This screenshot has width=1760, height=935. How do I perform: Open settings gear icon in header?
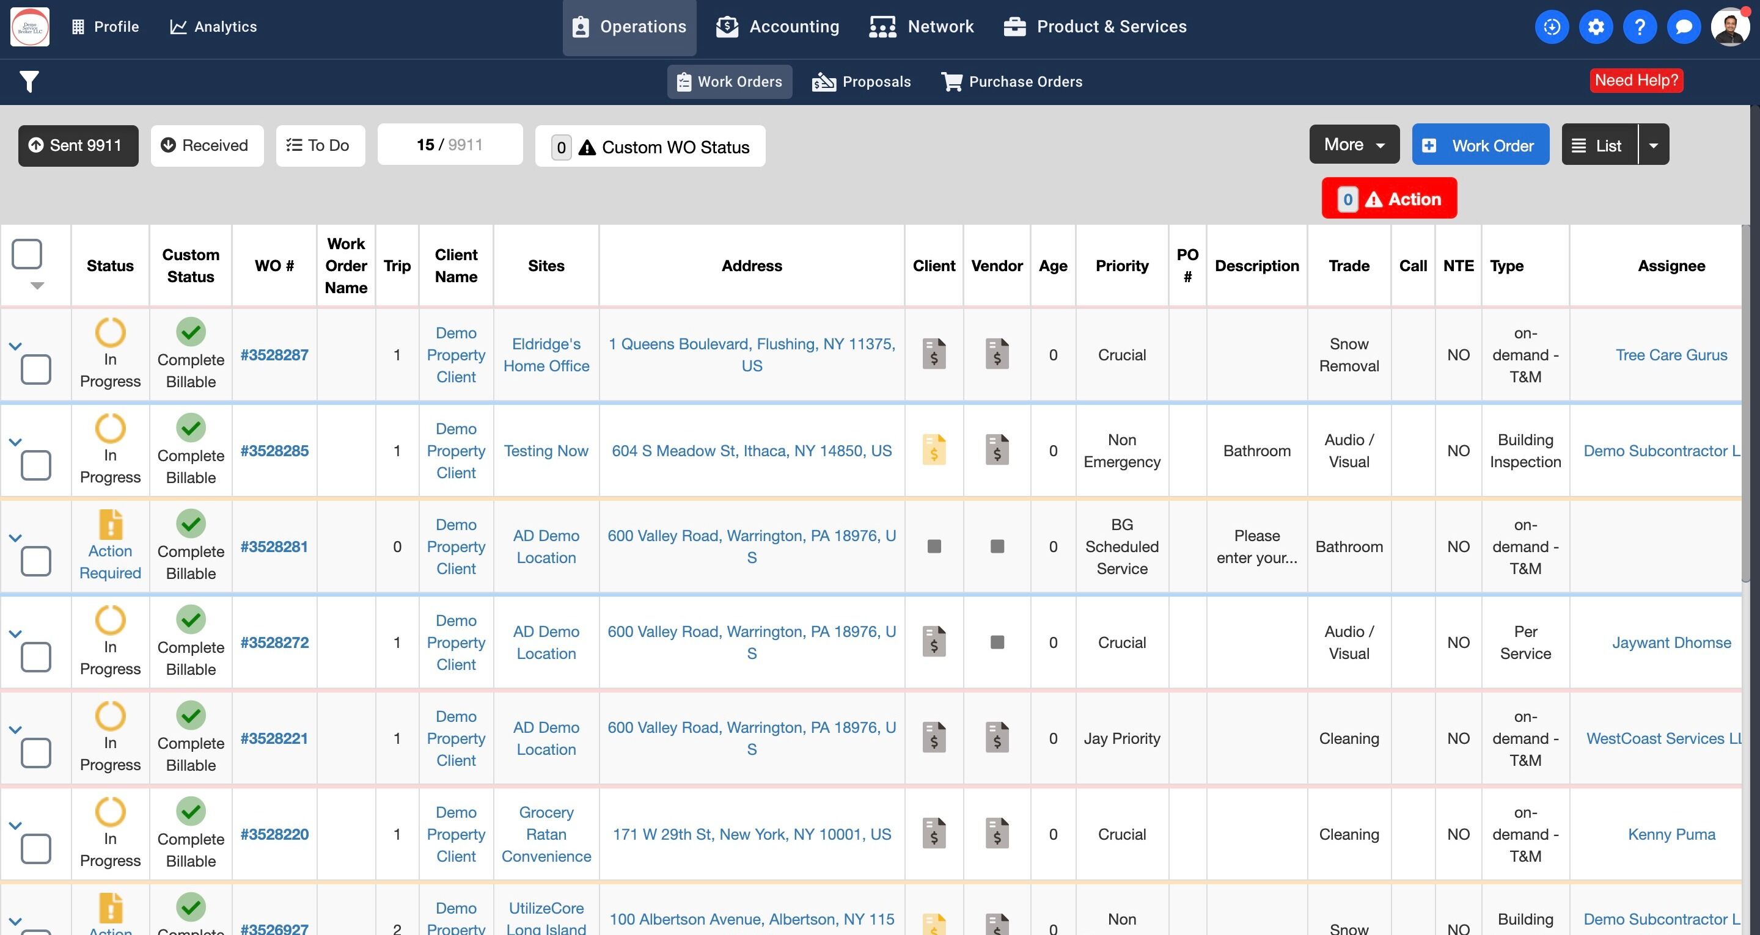tap(1596, 27)
